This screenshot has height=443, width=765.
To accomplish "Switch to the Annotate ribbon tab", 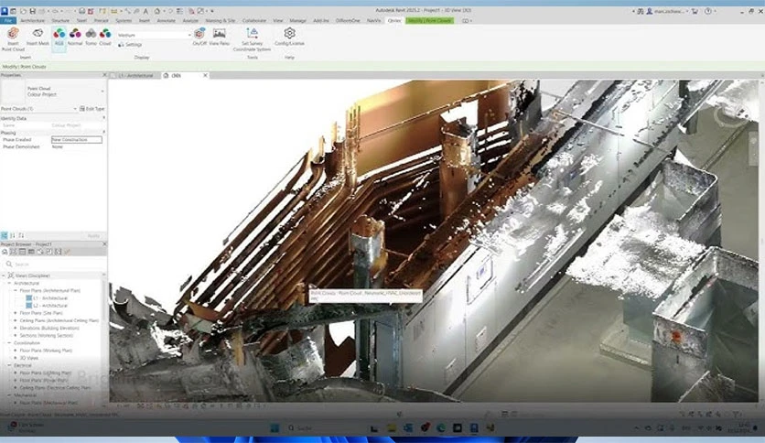I will pyautogui.click(x=166, y=20).
